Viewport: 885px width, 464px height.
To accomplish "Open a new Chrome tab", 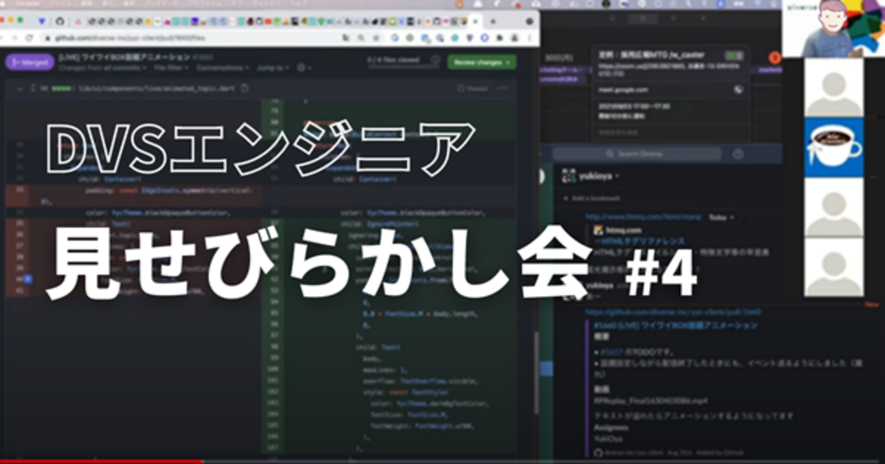I will coord(493,21).
